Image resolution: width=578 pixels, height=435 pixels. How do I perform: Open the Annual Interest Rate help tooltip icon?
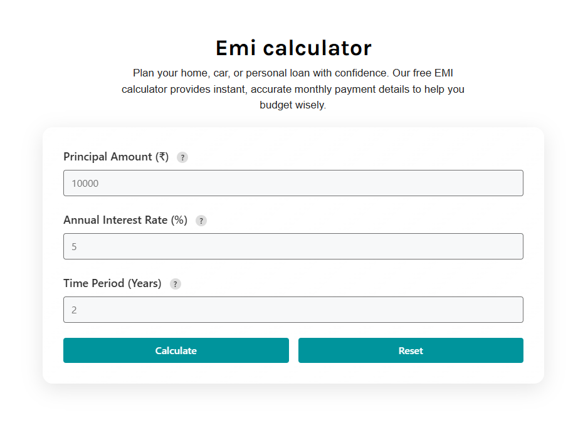pos(201,221)
